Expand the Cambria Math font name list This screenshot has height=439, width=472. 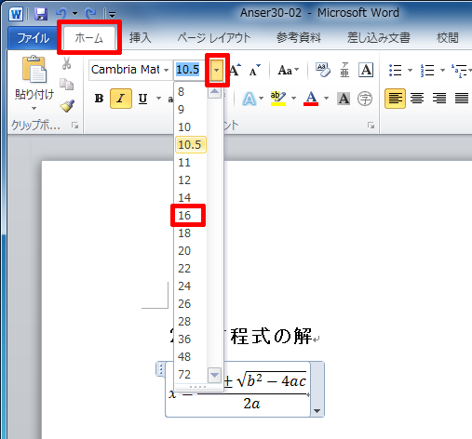pyautogui.click(x=167, y=70)
